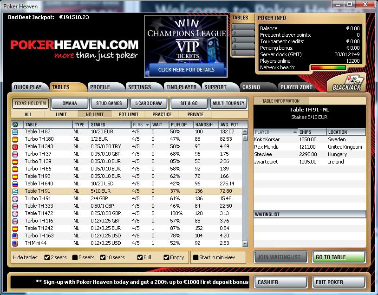Sort by the STAKES column header
Image resolution: width=378 pixels, height=295 pixels.
[x=110, y=125]
